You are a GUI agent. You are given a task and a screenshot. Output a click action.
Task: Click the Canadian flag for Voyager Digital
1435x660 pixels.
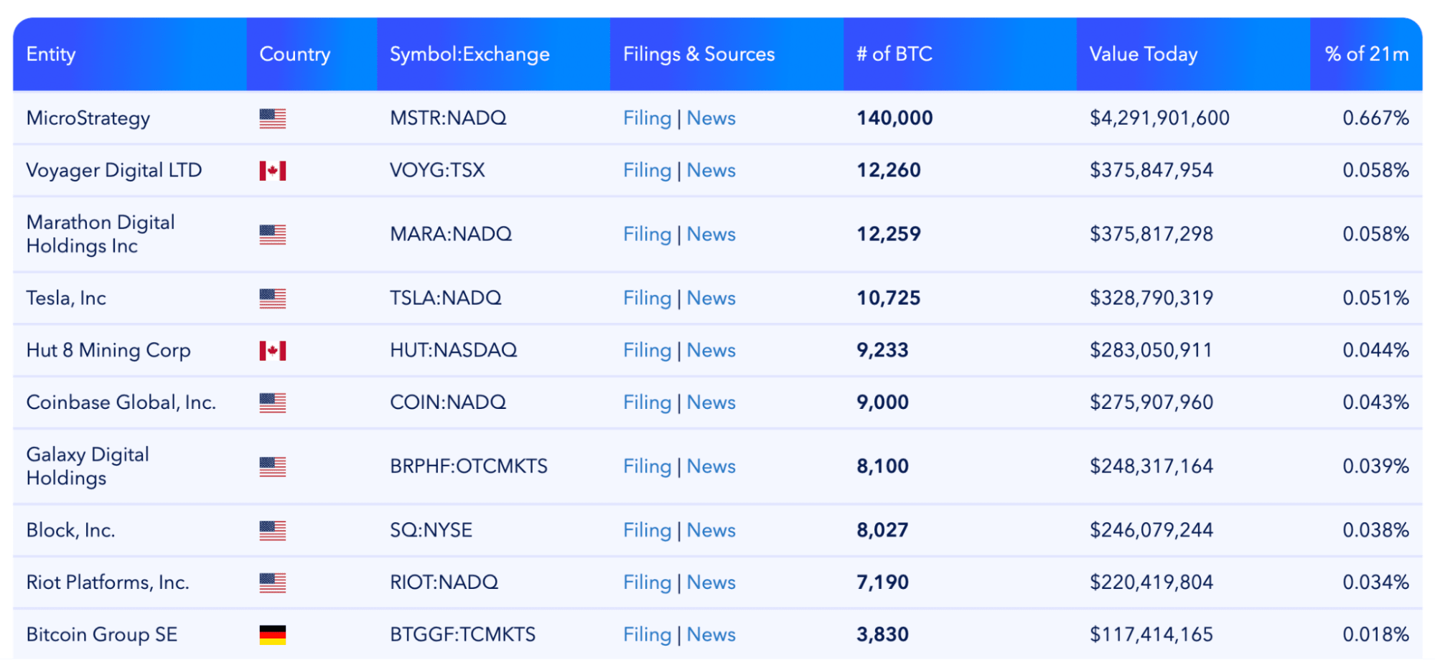[273, 171]
